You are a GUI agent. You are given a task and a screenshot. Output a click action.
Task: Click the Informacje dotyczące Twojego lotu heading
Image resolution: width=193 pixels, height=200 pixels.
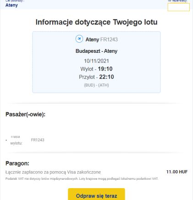[x=96, y=22]
